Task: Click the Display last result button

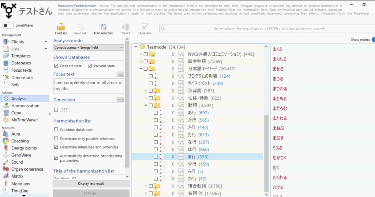Action: tap(91, 183)
